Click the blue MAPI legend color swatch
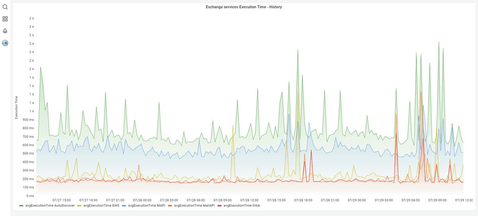478x216 pixels. [x=123, y=206]
